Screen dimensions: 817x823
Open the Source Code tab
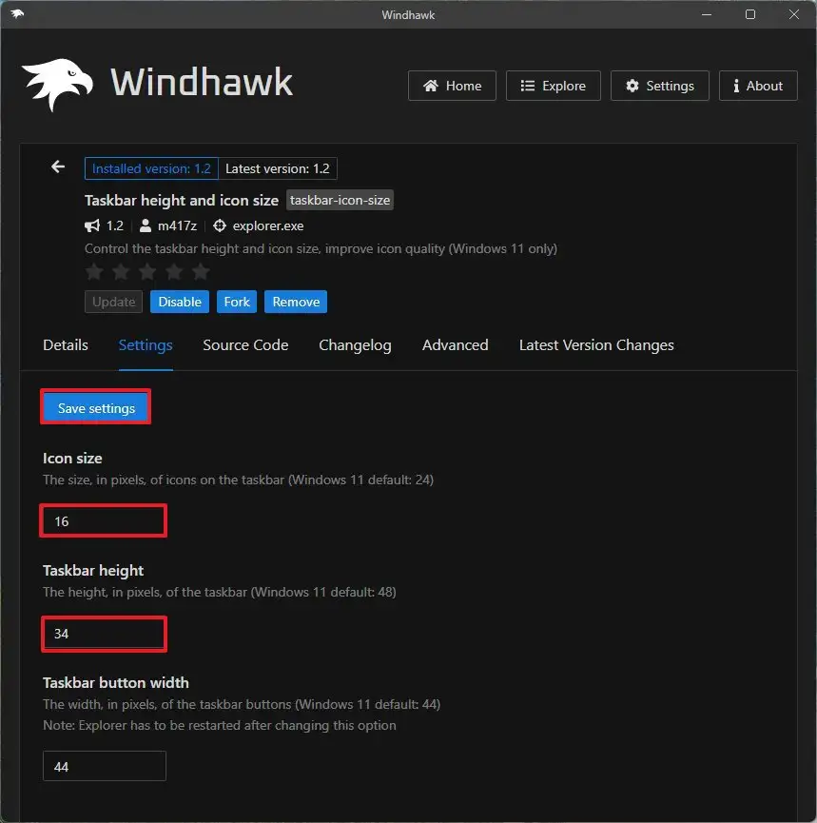click(245, 344)
